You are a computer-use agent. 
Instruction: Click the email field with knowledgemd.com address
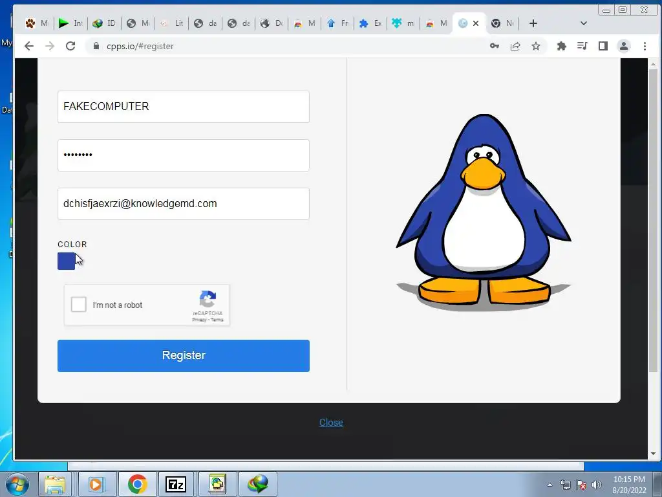click(183, 204)
